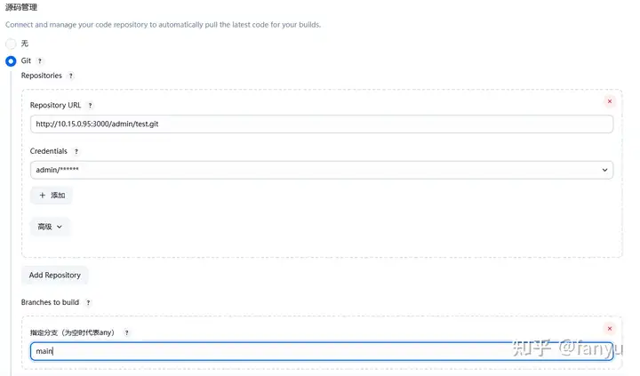Open help for 指定分支 field
The image size is (640, 376).
pos(126,332)
